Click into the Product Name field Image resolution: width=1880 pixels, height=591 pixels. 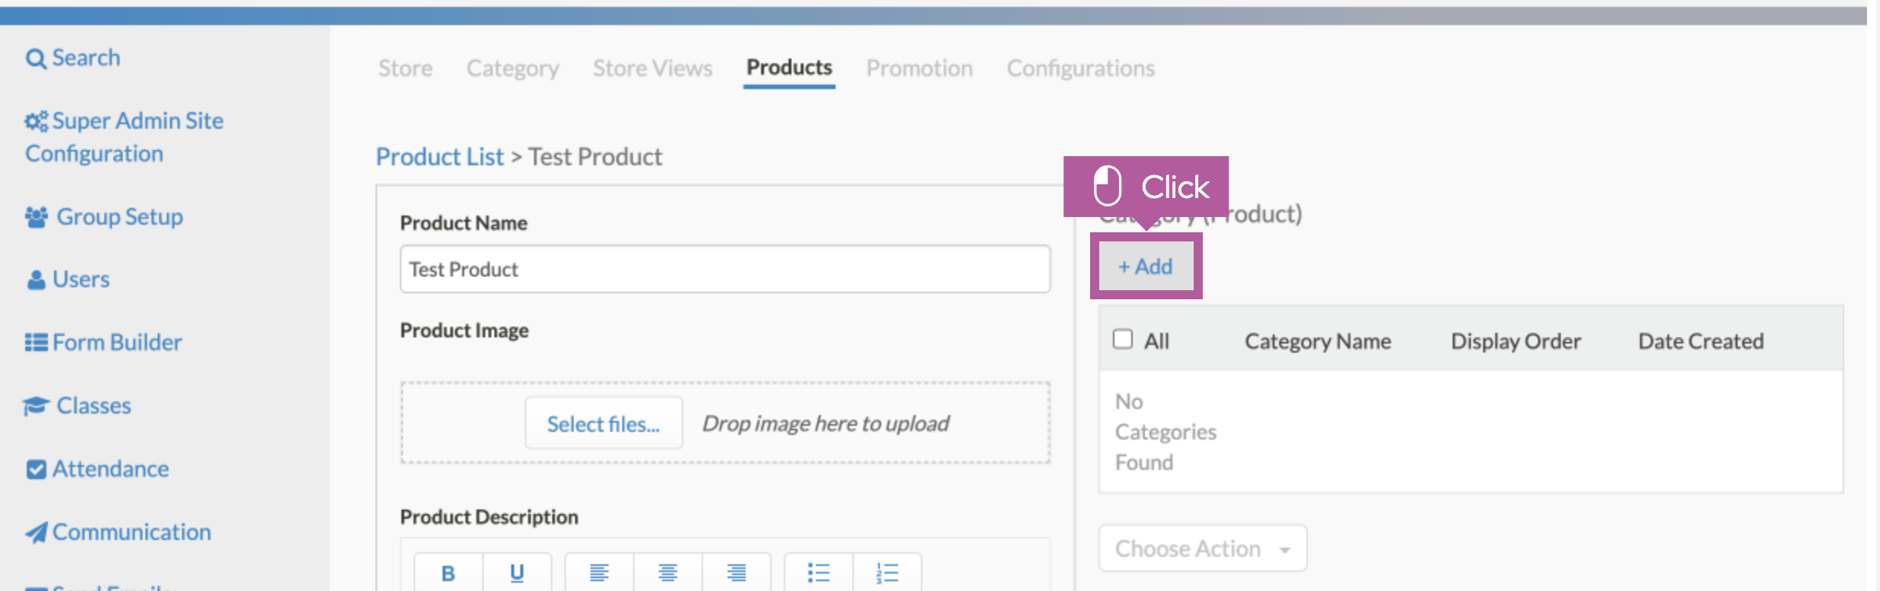[725, 269]
